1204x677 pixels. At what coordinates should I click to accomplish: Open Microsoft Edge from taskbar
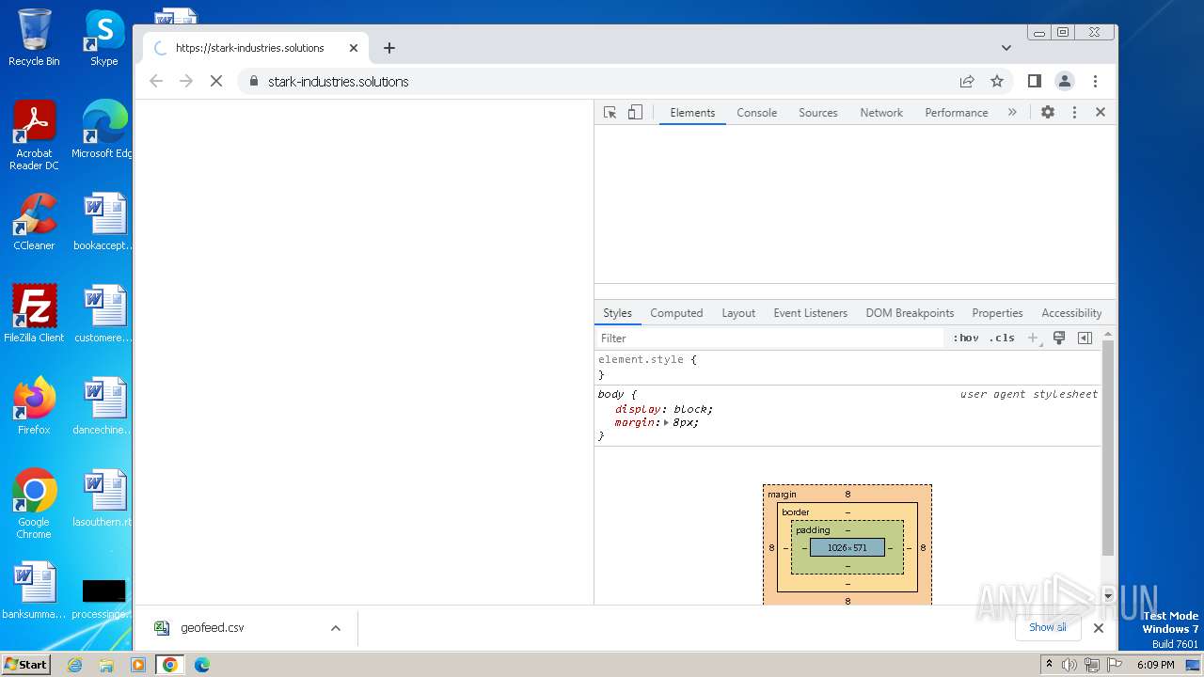click(201, 665)
